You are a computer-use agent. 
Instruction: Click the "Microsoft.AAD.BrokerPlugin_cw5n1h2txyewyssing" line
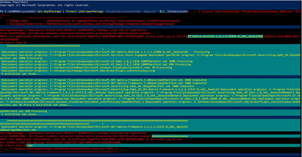[78, 71]
